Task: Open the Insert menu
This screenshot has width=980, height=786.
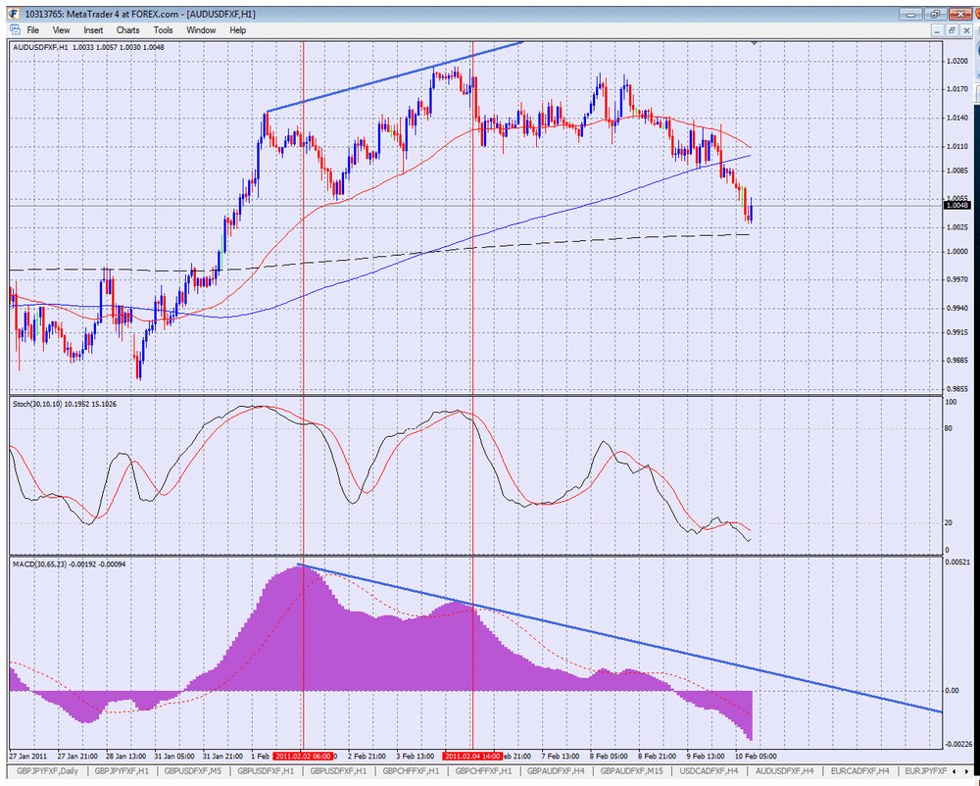Action: coord(93,30)
